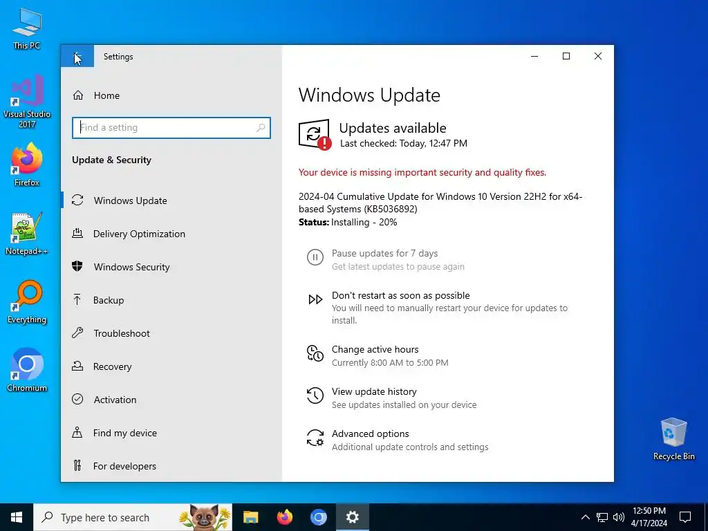The height and width of the screenshot is (531, 708).
Task: Click Status: Installing - 20% text
Action: pyautogui.click(x=348, y=222)
